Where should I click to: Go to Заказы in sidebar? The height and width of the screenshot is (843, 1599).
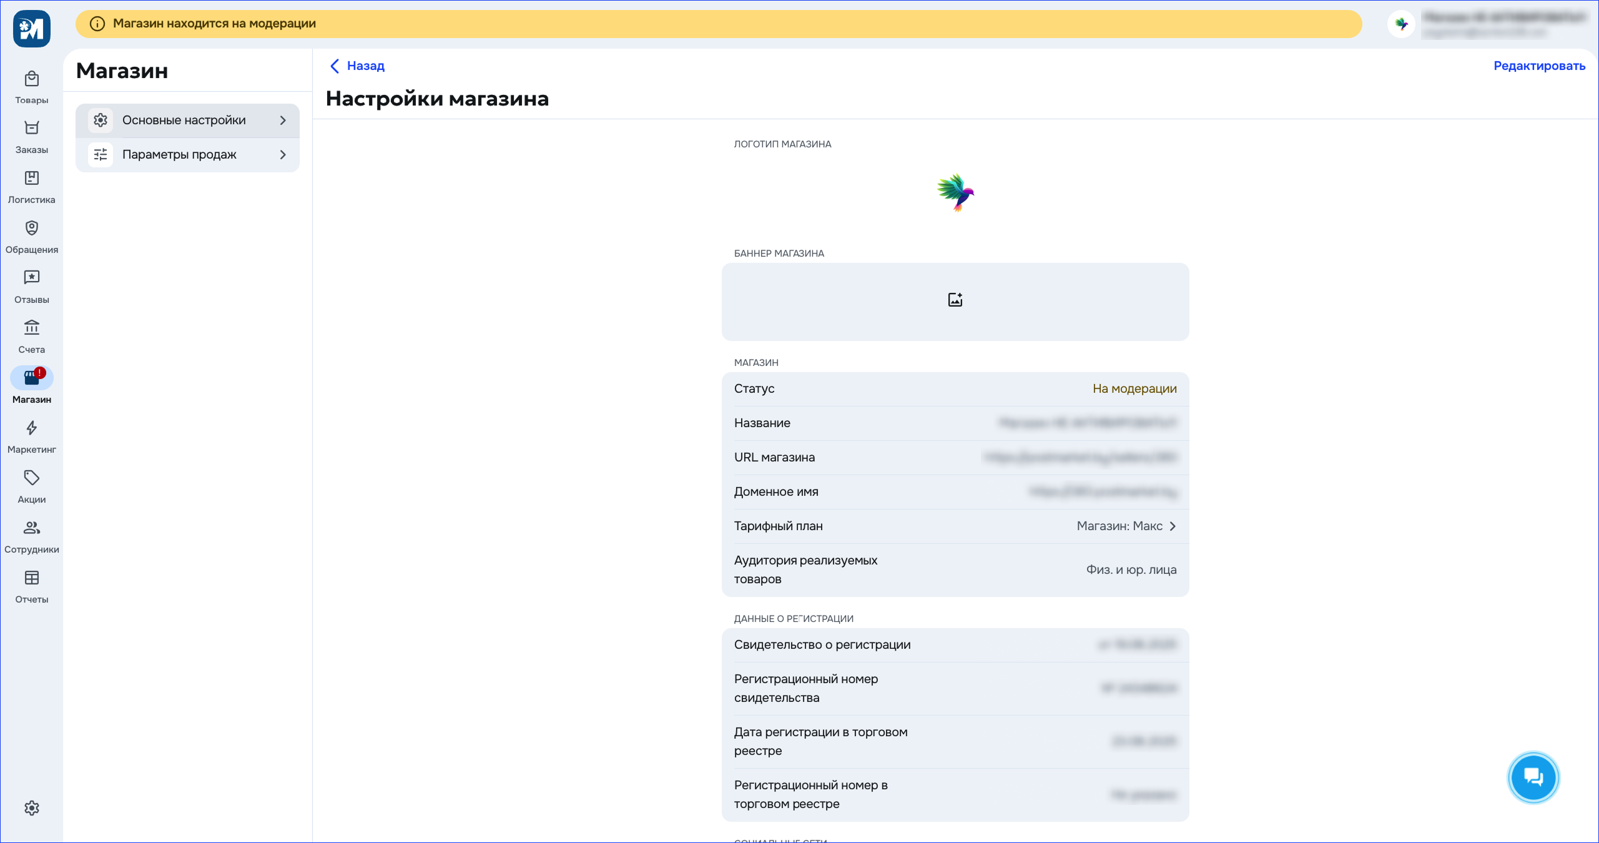pyautogui.click(x=31, y=129)
